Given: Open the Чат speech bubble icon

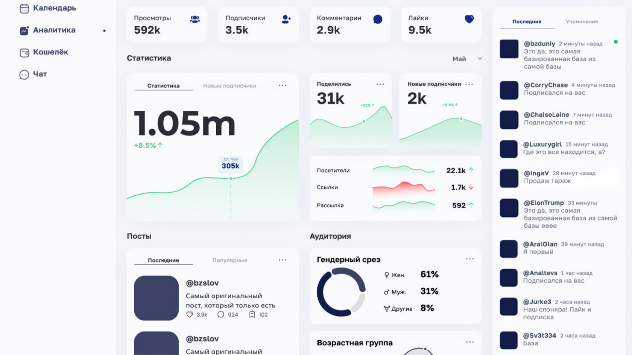Looking at the screenshot, I should pyautogui.click(x=24, y=74).
